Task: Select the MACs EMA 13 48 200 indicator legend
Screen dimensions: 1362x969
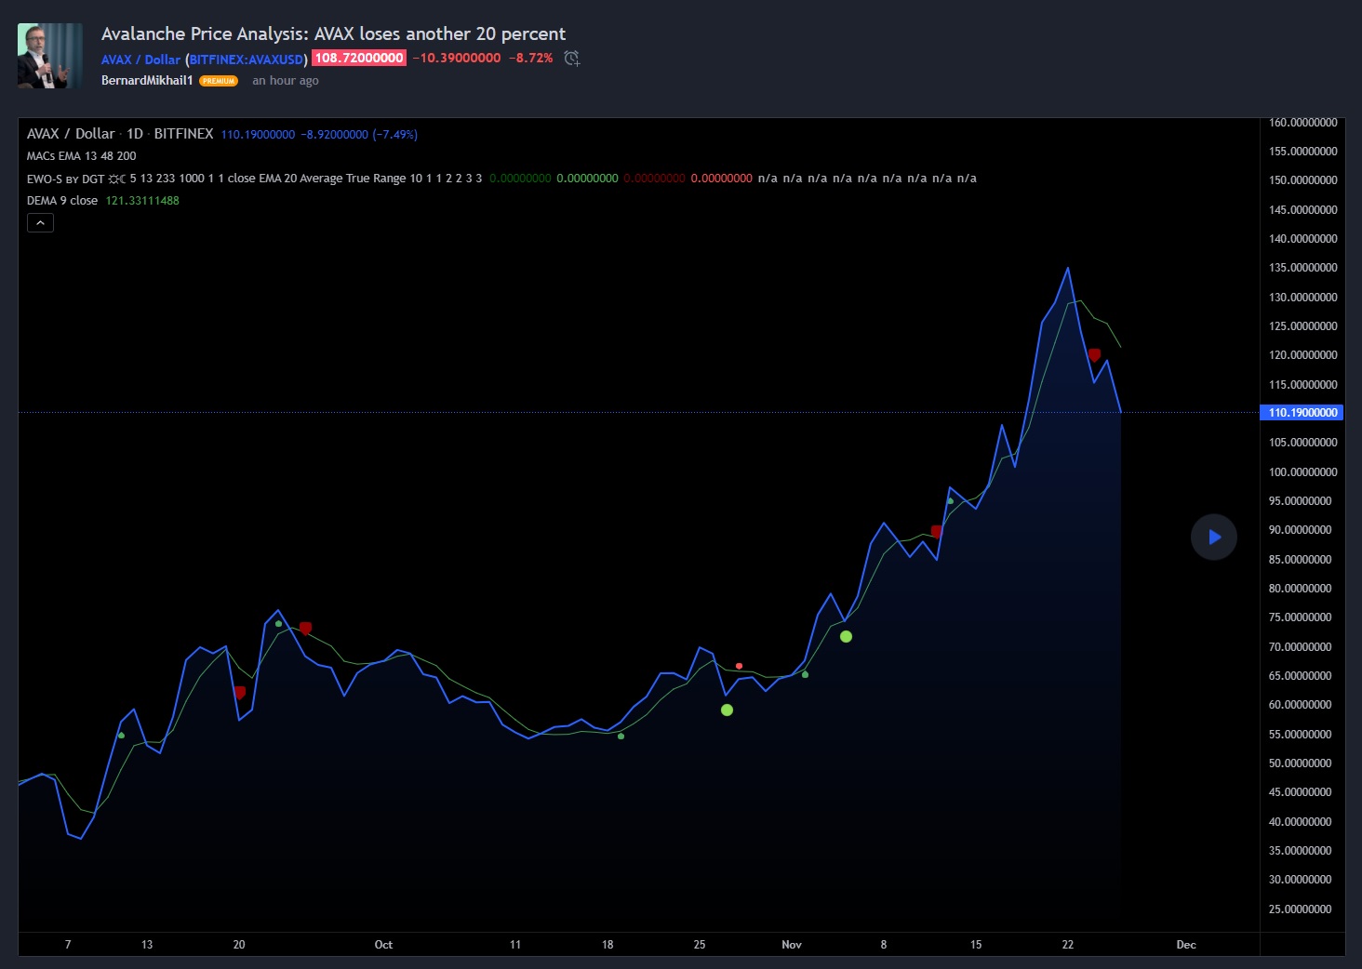Action: coord(82,156)
